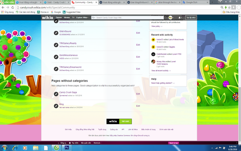Expand Công cụ menu in bottom toolbar
The image size is (241, 151).
(62, 143)
